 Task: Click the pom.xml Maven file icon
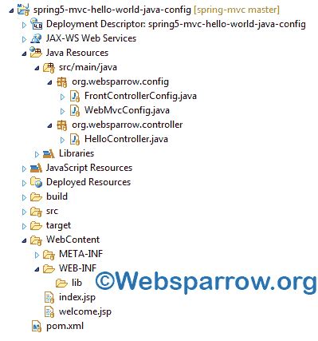(37, 327)
